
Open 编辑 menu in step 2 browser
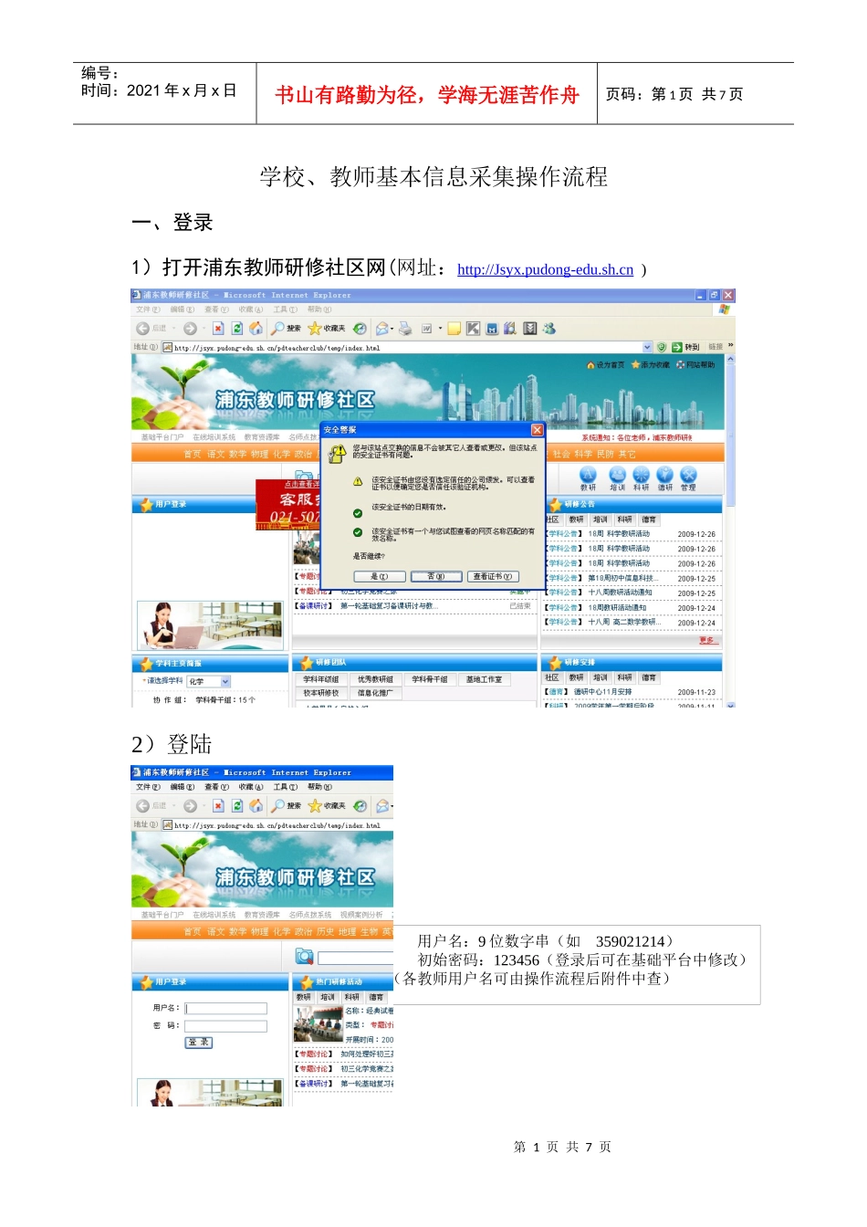pyautogui.click(x=183, y=787)
